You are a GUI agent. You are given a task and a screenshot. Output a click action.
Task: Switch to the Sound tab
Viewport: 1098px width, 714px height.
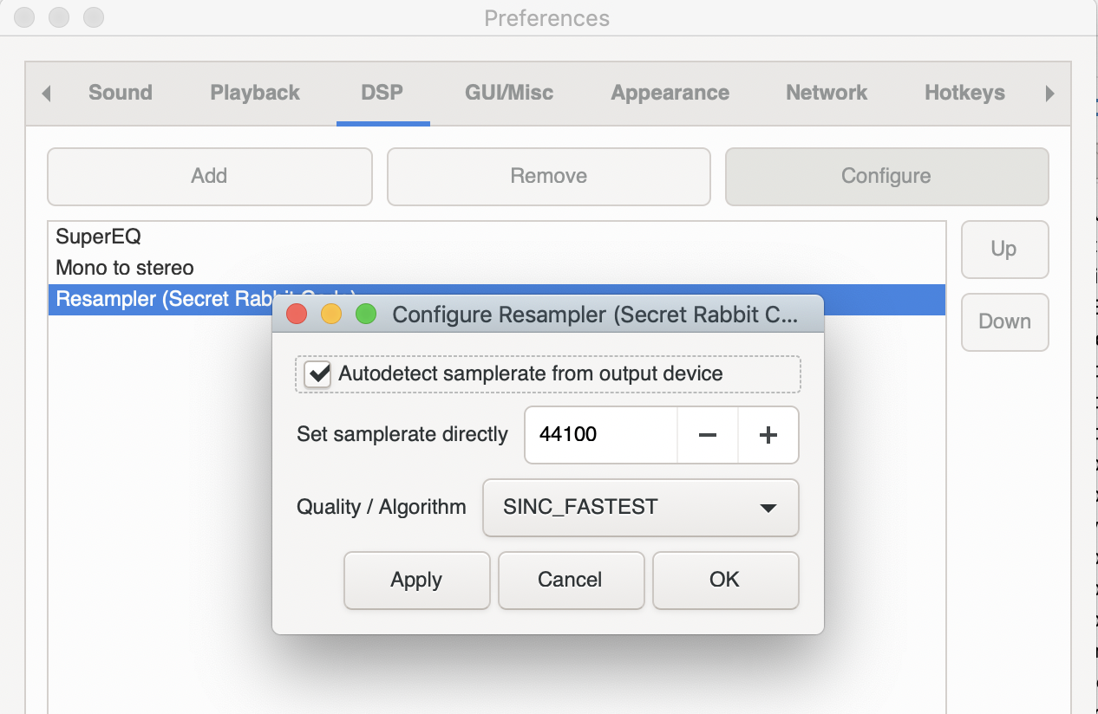coord(120,93)
